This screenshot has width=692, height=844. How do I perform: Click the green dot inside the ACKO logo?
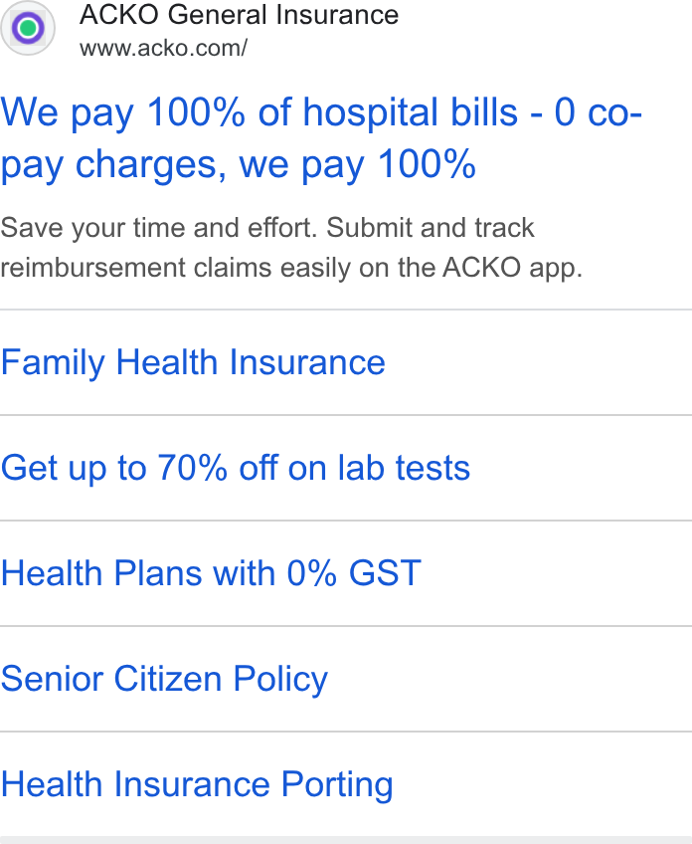click(x=28, y=28)
